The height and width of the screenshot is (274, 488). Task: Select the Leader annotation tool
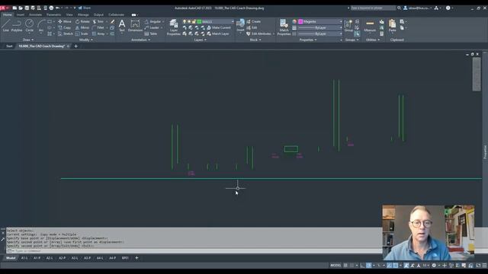152,27
